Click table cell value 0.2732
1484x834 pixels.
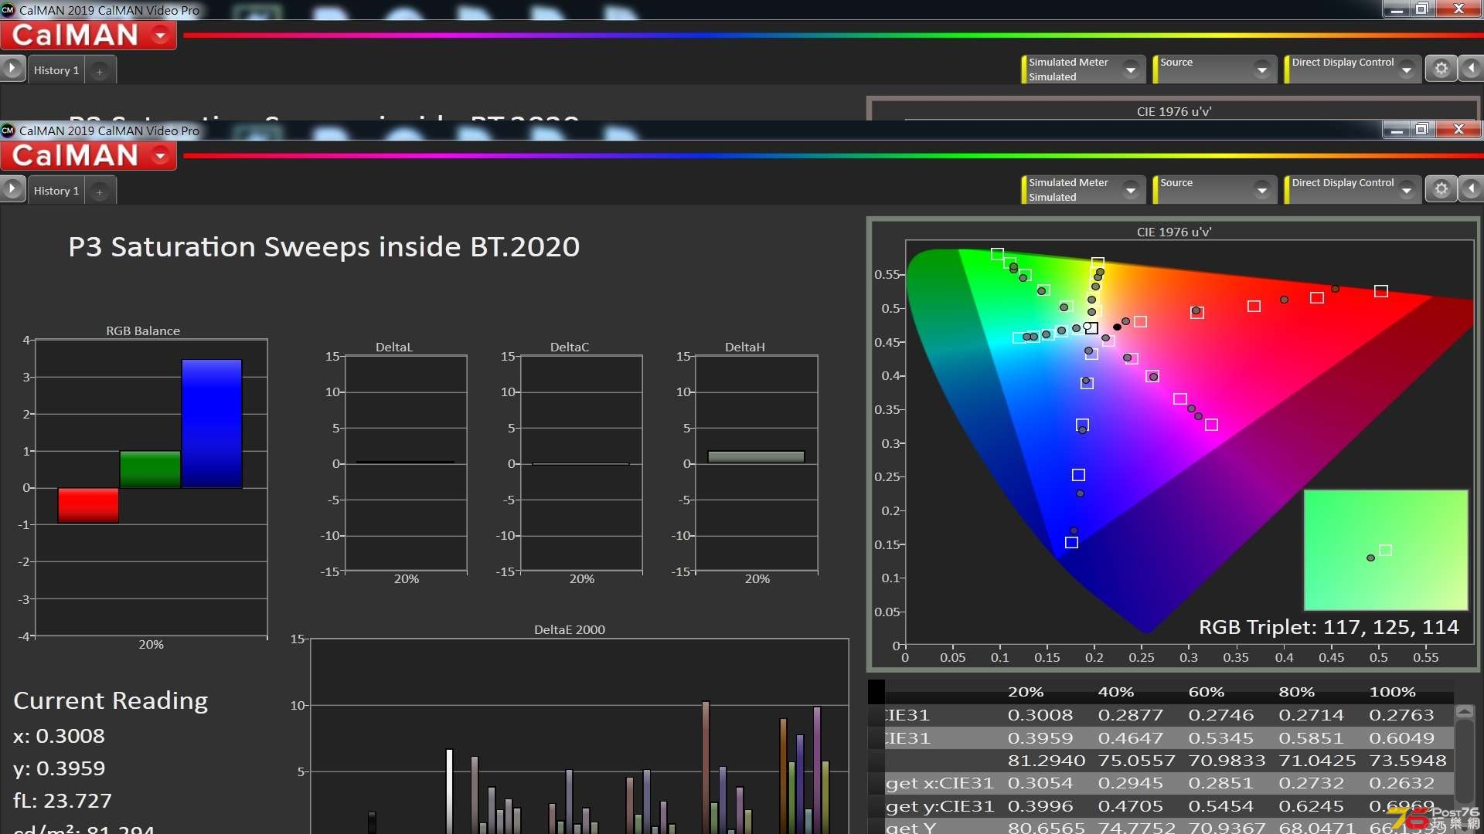pos(1312,783)
